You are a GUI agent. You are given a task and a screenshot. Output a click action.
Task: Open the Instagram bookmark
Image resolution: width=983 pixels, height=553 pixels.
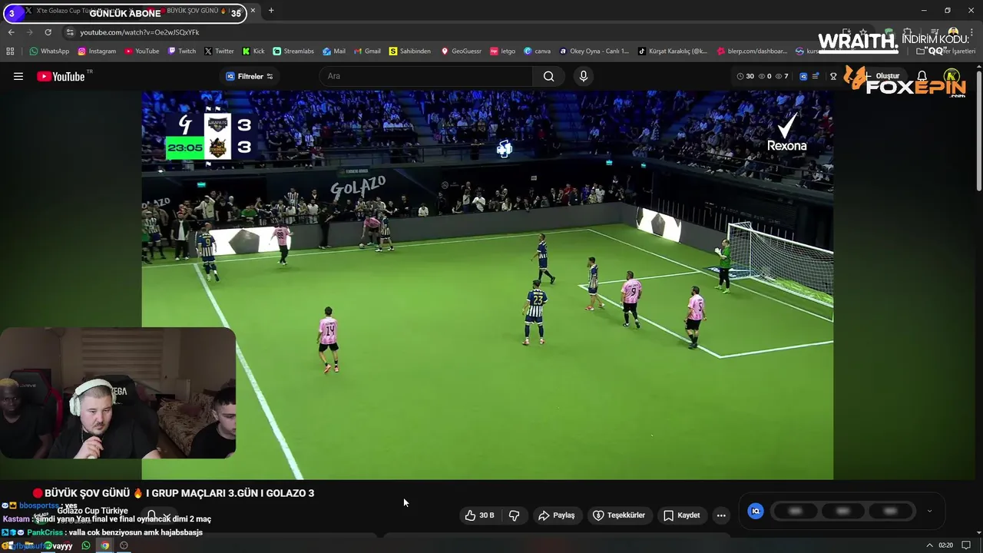[97, 51]
